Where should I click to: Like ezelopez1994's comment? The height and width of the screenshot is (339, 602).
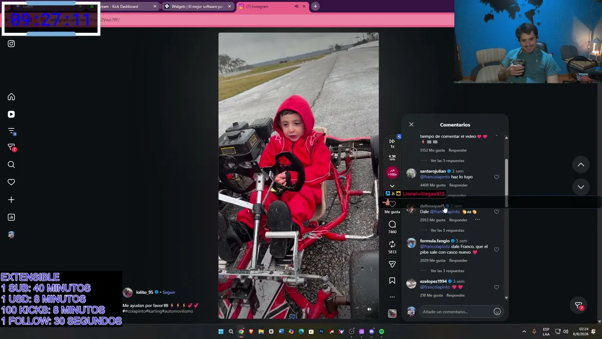(497, 287)
